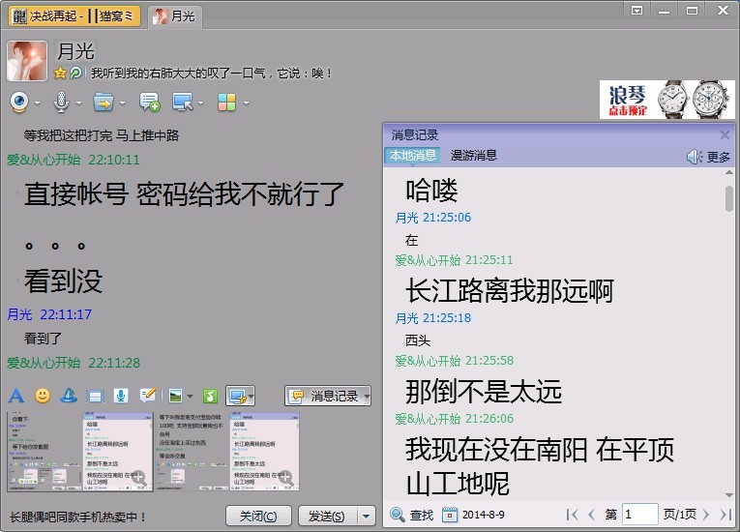The height and width of the screenshot is (532, 740).
Task: Insert a picture with the image icon
Action: tap(175, 396)
